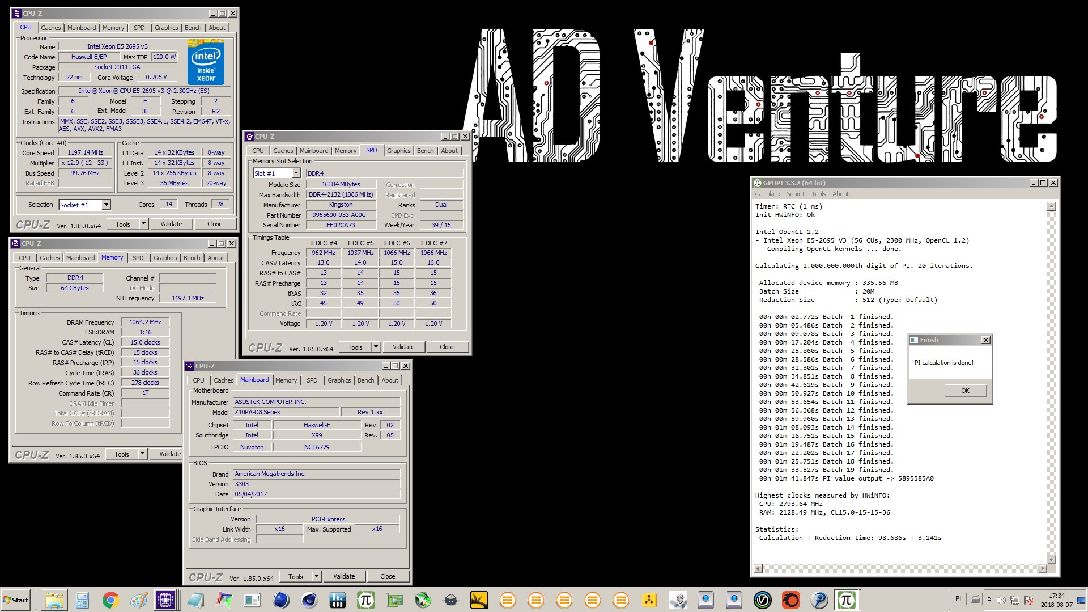
Task: Open Tools dropdown arrow in Mainboard window
Action: click(316, 576)
